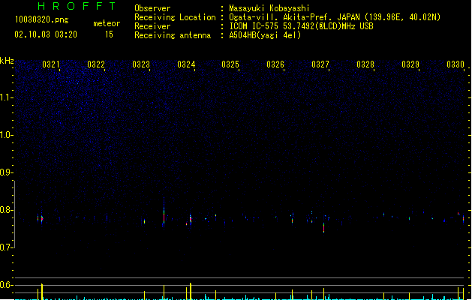Click observer name Masayuki Kobayashi

(269, 8)
